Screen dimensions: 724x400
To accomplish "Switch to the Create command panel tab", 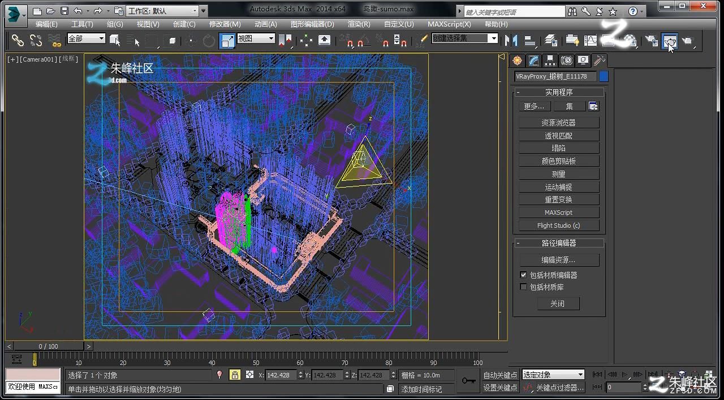I will click(518, 60).
